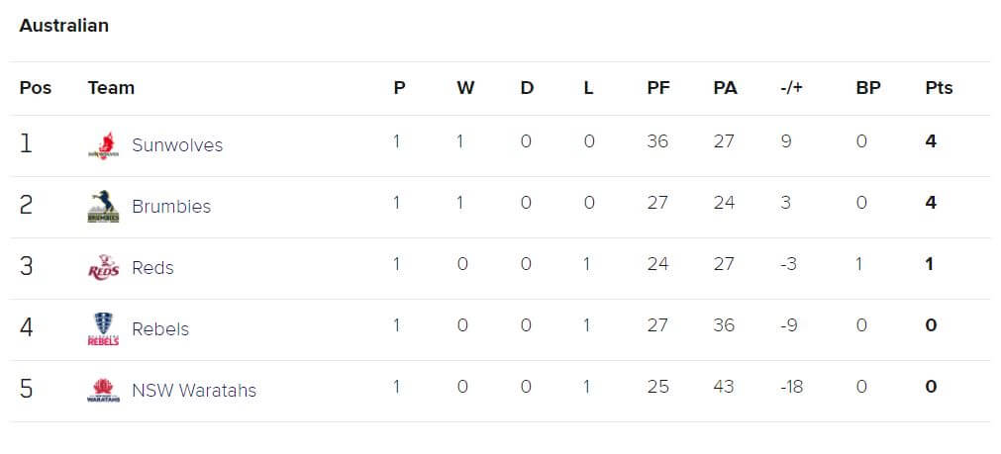Select the Australian conference heading
1001x454 pixels.
(63, 26)
